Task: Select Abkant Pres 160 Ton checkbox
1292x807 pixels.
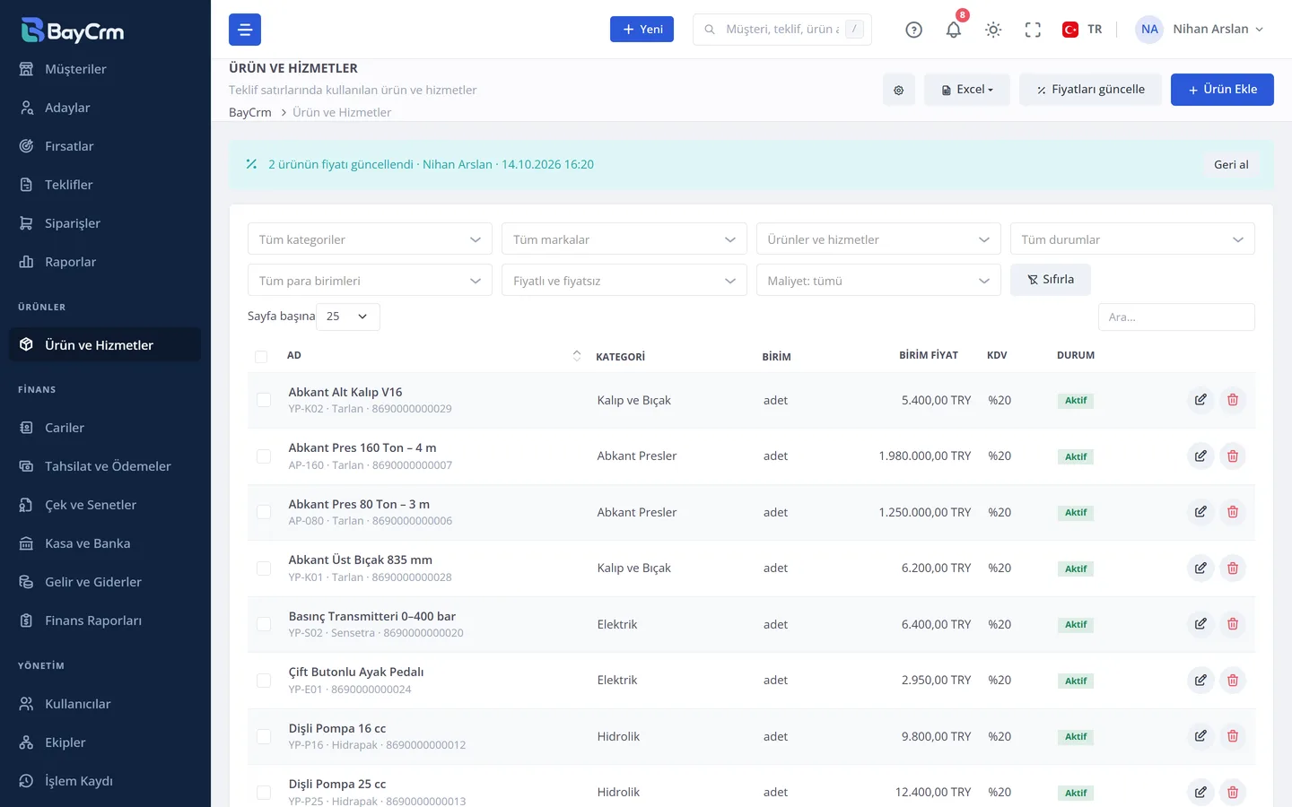Action: [x=264, y=456]
